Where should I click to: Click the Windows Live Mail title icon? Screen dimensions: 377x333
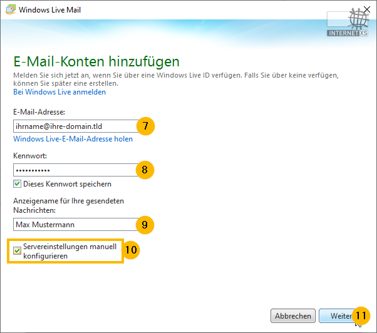pos(11,9)
